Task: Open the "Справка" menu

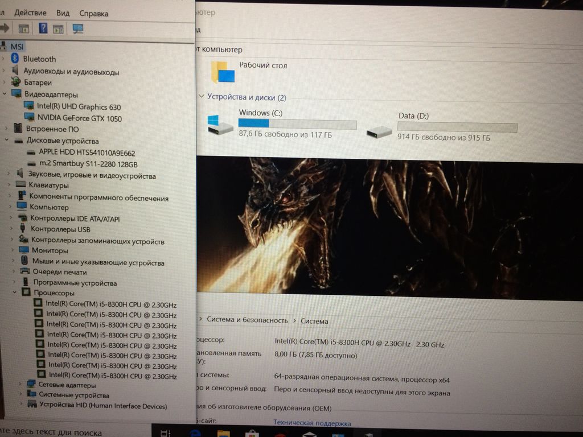Action: (x=93, y=13)
